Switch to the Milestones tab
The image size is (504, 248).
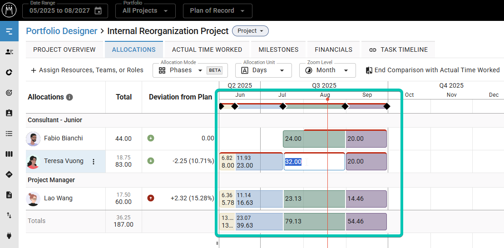[x=278, y=50]
